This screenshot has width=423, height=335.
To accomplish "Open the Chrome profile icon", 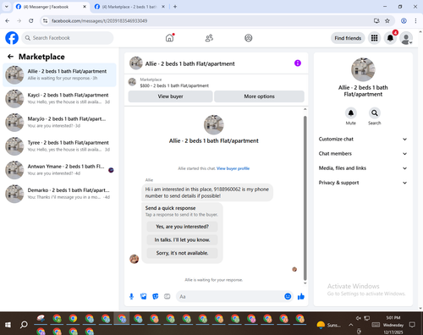I will (x=404, y=21).
